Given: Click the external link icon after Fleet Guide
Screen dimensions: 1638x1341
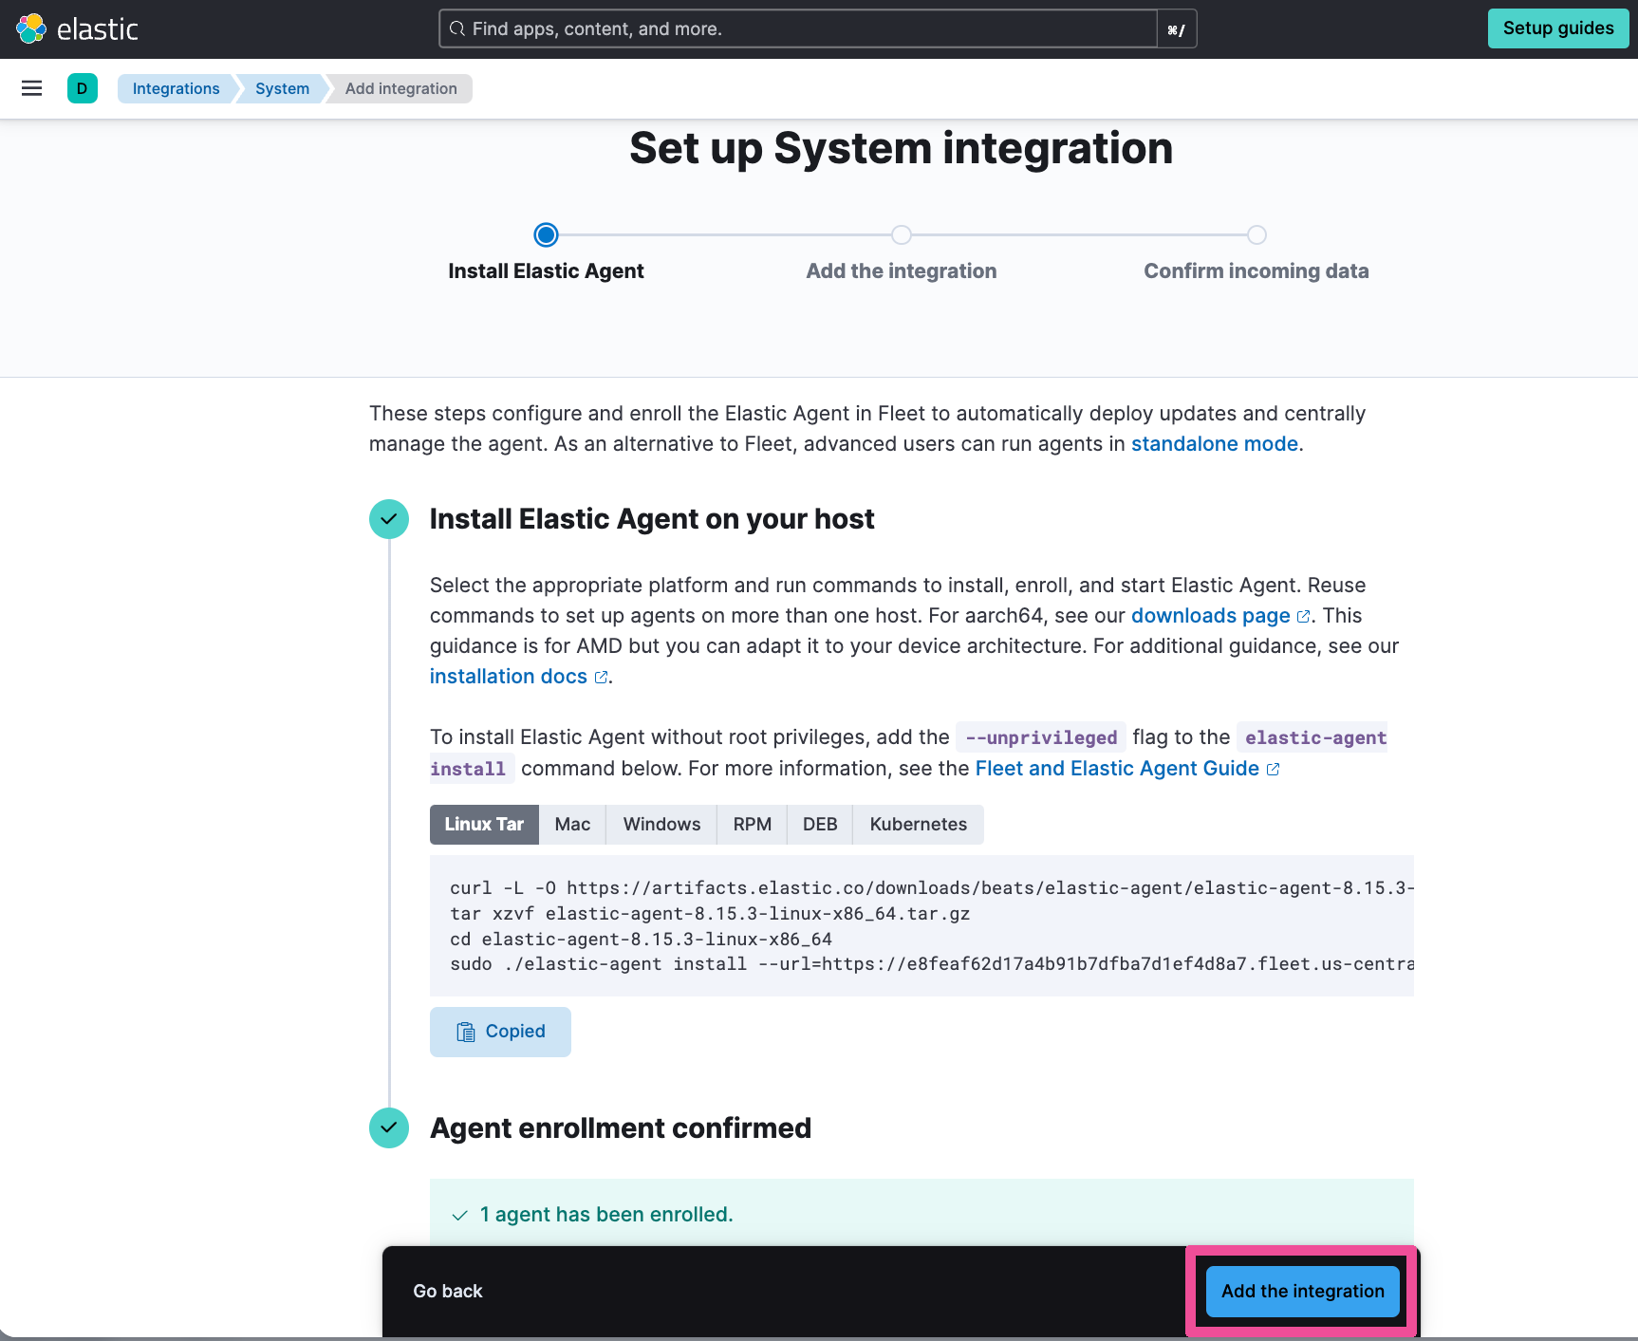Looking at the screenshot, I should click(x=1273, y=770).
